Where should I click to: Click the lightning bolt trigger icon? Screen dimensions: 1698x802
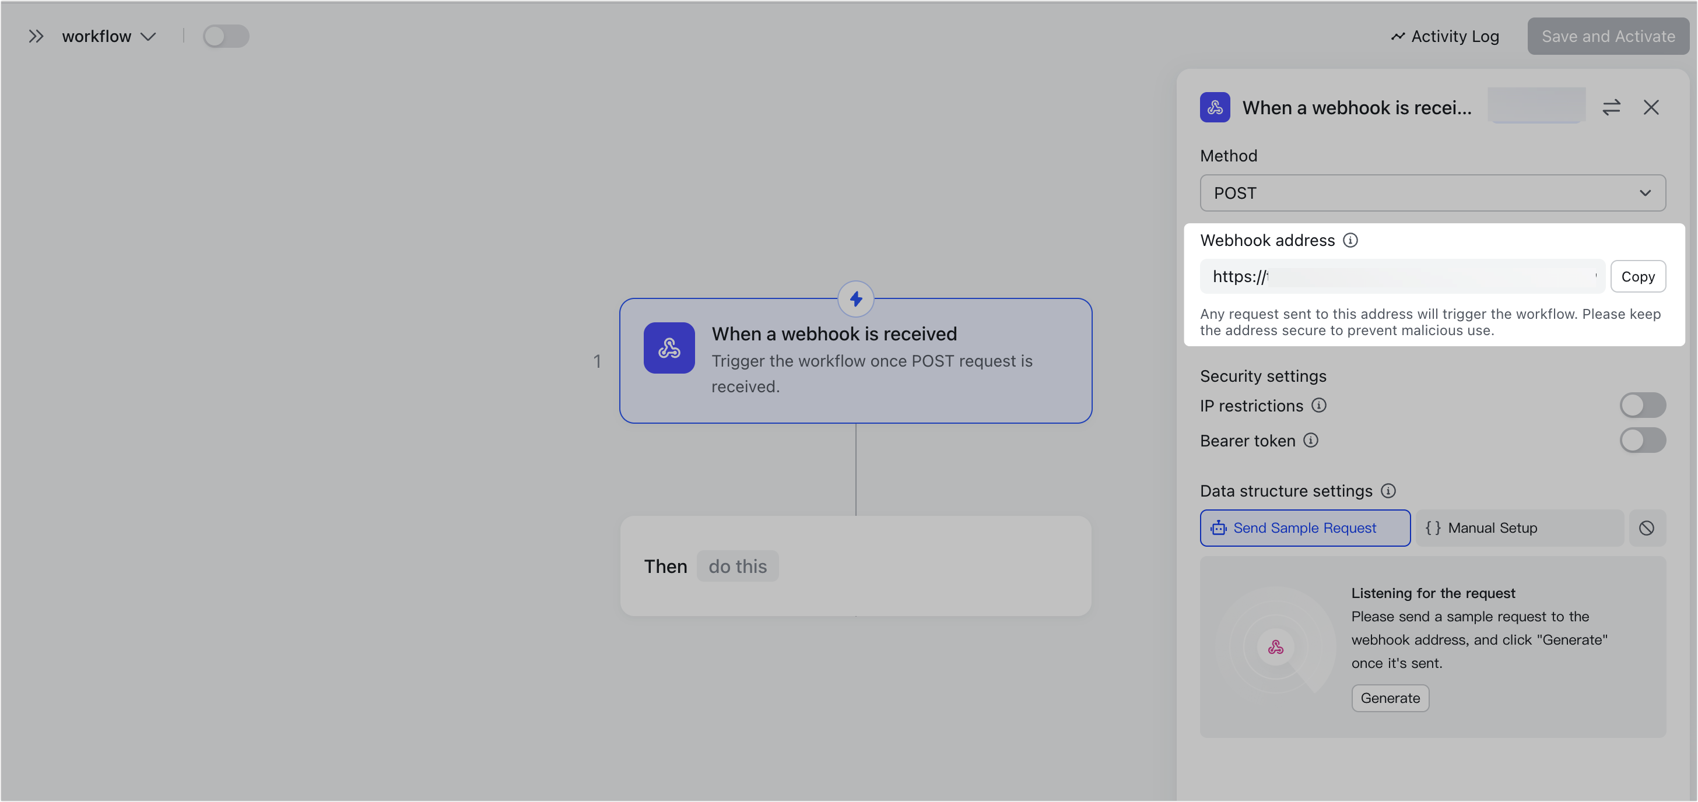pyautogui.click(x=855, y=299)
